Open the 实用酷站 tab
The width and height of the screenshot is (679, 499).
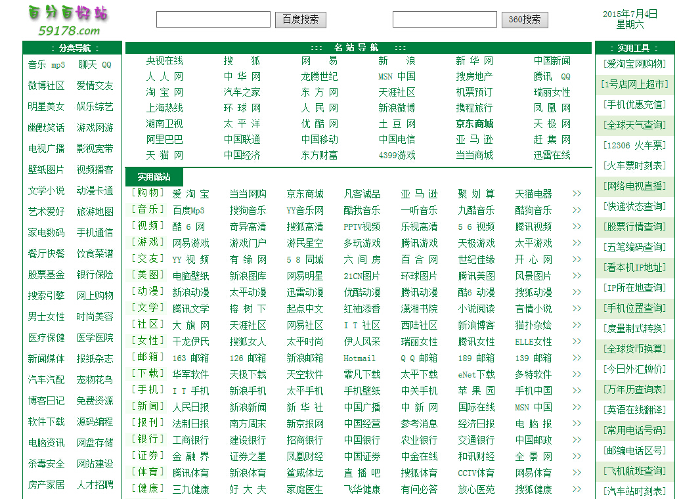click(x=154, y=177)
